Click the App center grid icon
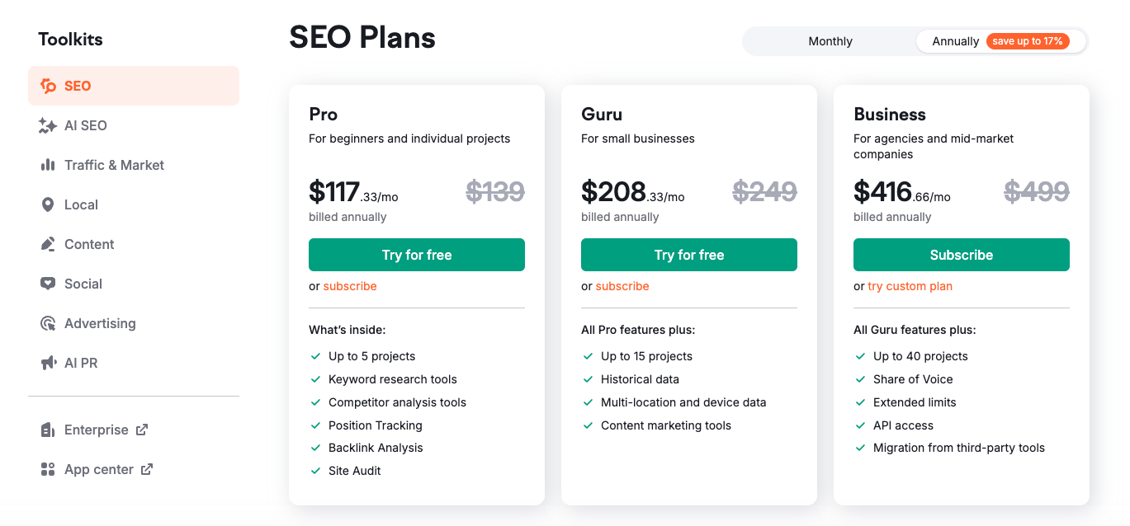The width and height of the screenshot is (1130, 526). tap(48, 469)
